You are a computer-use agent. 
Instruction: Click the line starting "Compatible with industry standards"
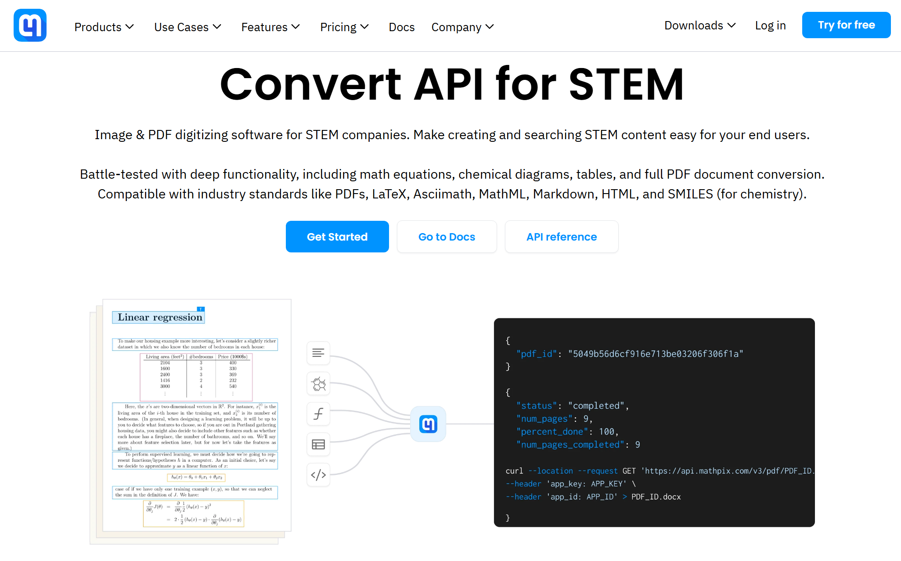pos(452,194)
